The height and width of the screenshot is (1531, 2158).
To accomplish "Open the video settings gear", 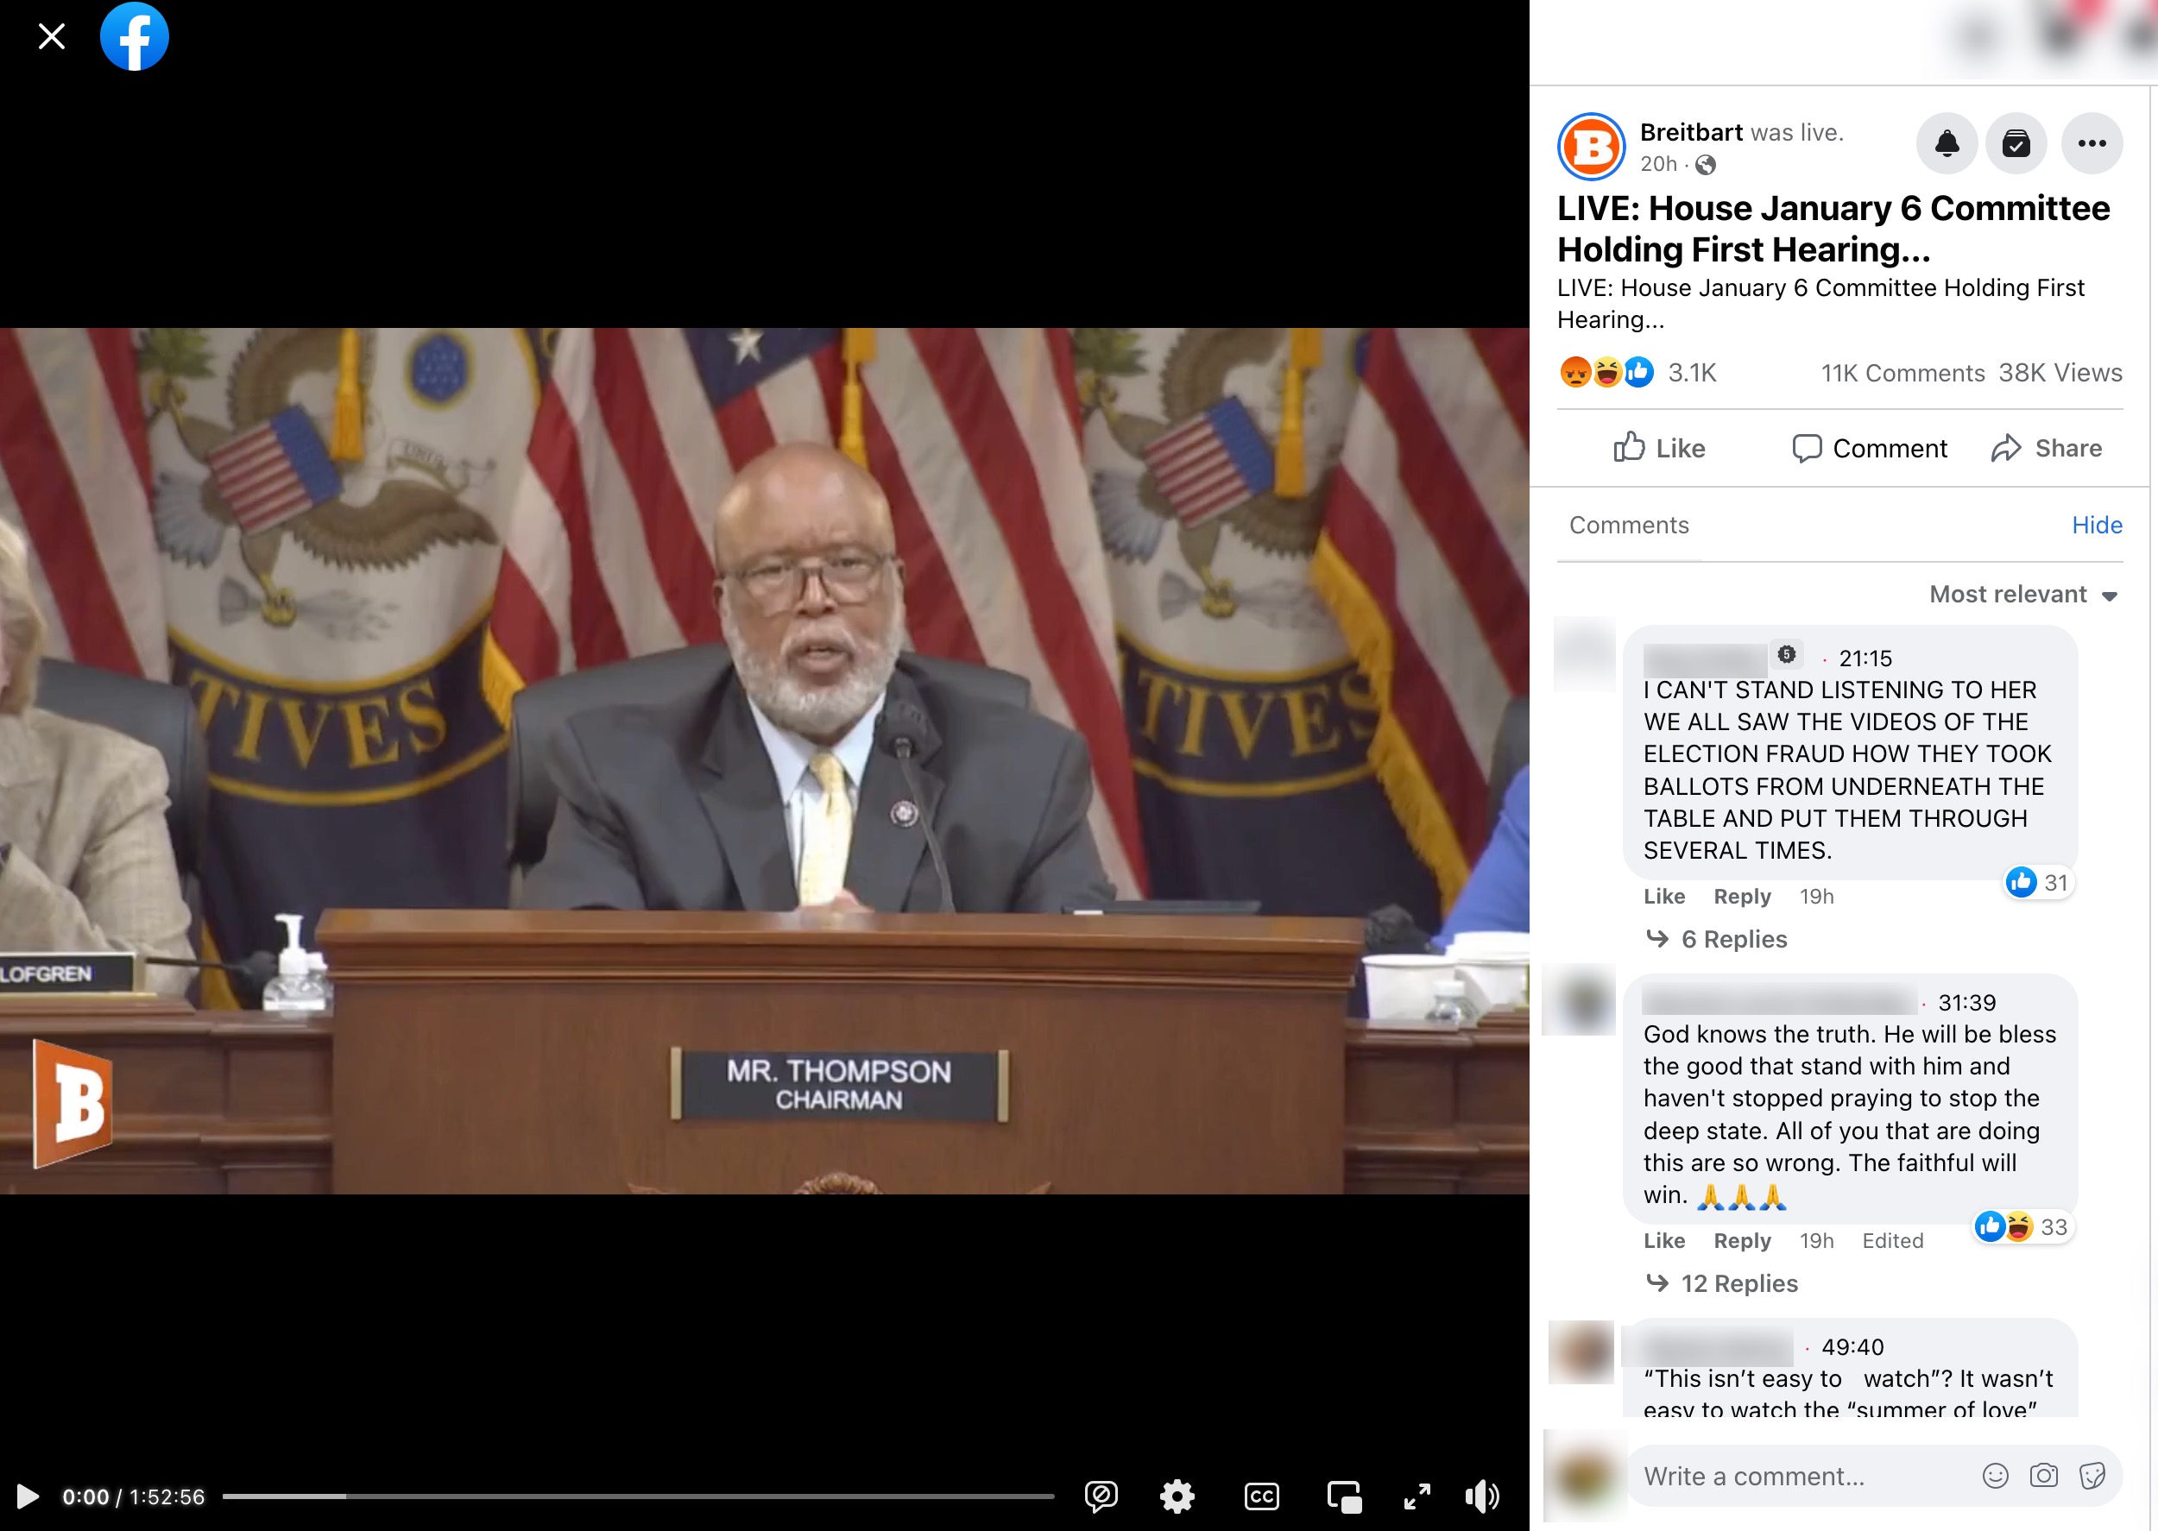I will [1177, 1496].
